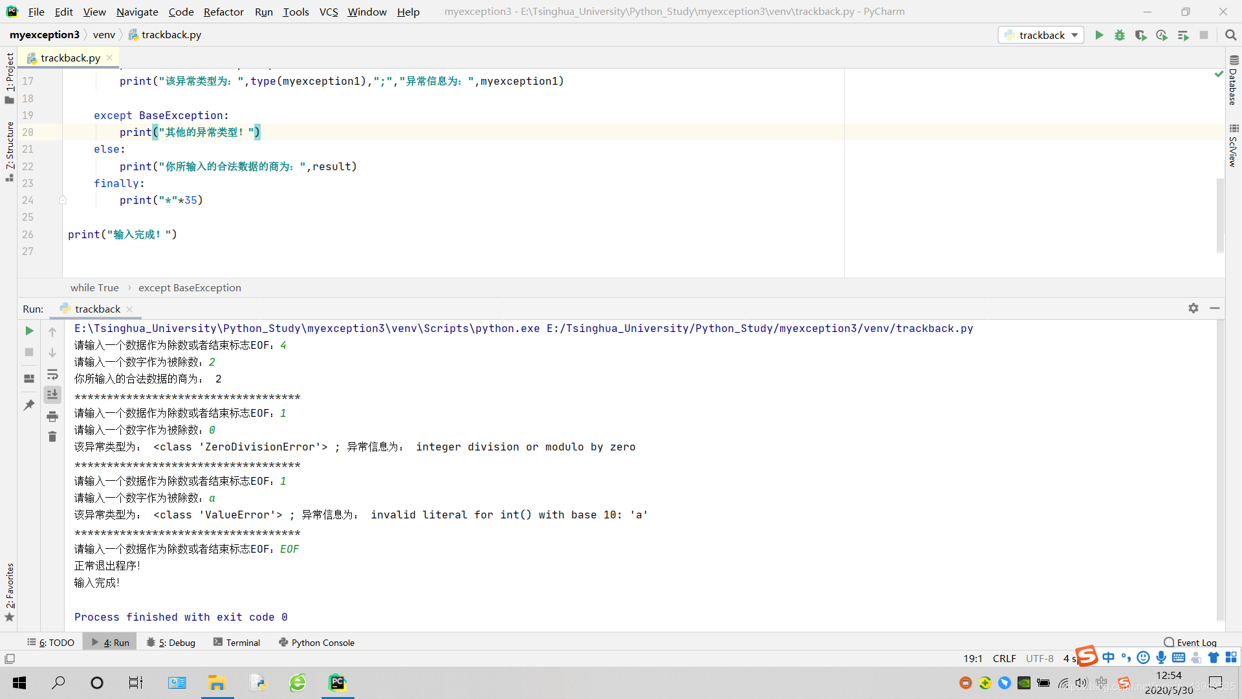Click the Settings gear icon in Run panel
This screenshot has width=1242, height=699.
1193,307
